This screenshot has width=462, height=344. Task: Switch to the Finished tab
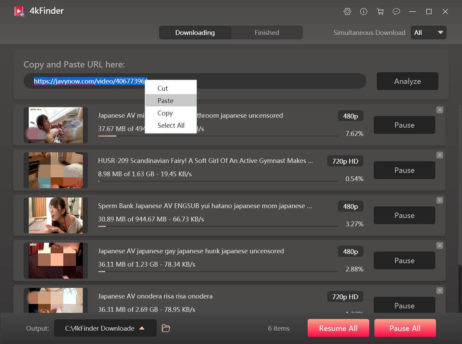(267, 33)
